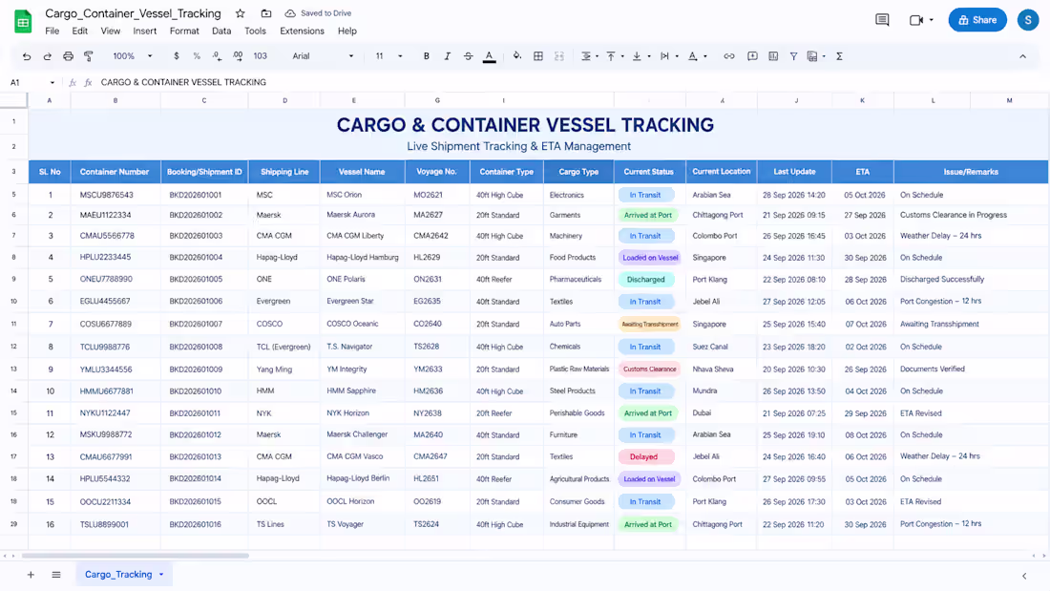This screenshot has width=1050, height=591.
Task: Add a new sheet with plus
Action: tap(31, 575)
